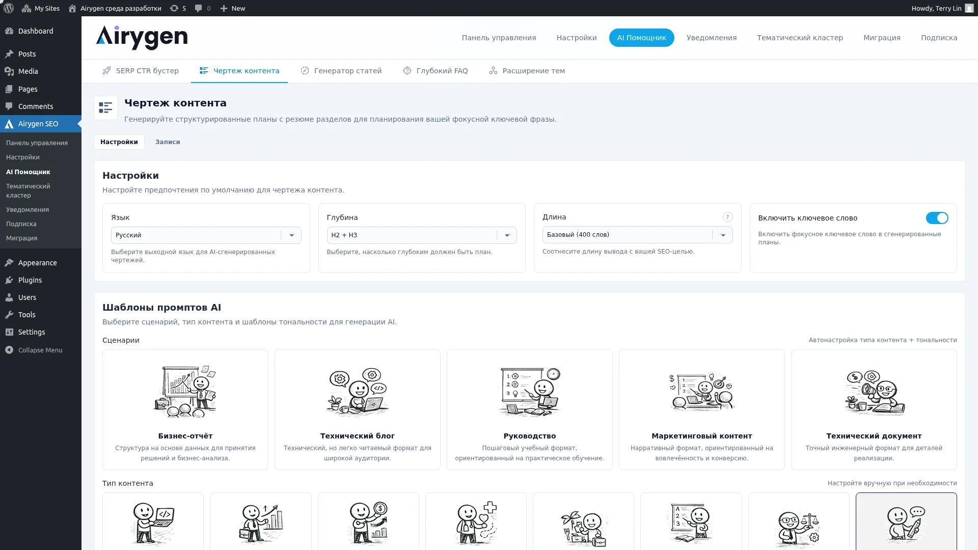Image resolution: width=978 pixels, height=550 pixels.
Task: Select the Записи sub-tab
Action: coord(168,142)
